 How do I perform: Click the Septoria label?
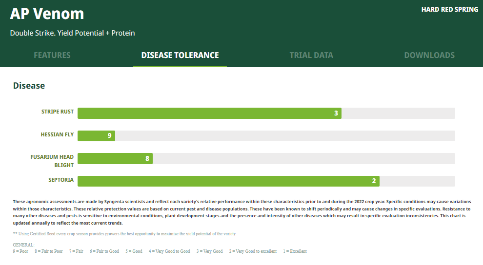tap(61, 180)
